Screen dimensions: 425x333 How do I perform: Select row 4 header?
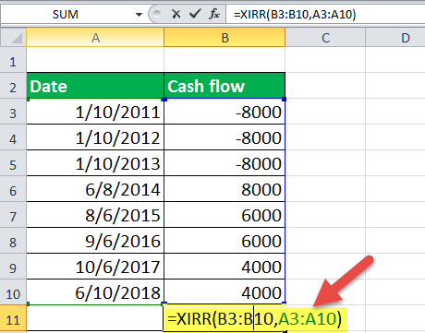13,137
